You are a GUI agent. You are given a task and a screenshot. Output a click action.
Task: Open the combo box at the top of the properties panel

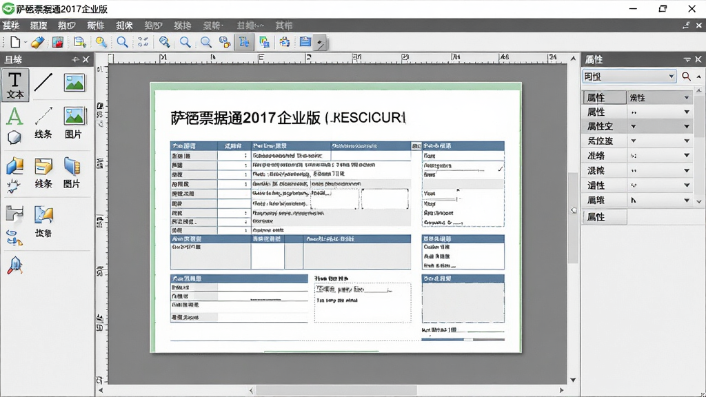(x=629, y=77)
